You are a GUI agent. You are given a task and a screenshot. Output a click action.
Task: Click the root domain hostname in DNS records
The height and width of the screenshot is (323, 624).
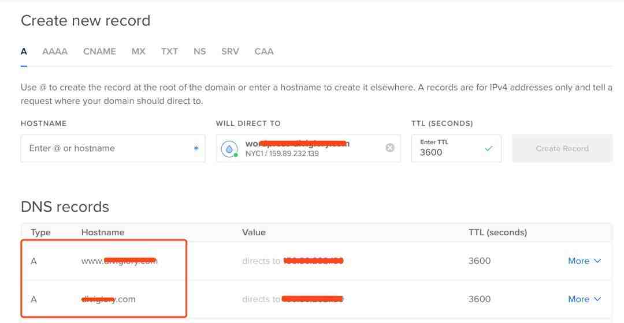point(109,299)
